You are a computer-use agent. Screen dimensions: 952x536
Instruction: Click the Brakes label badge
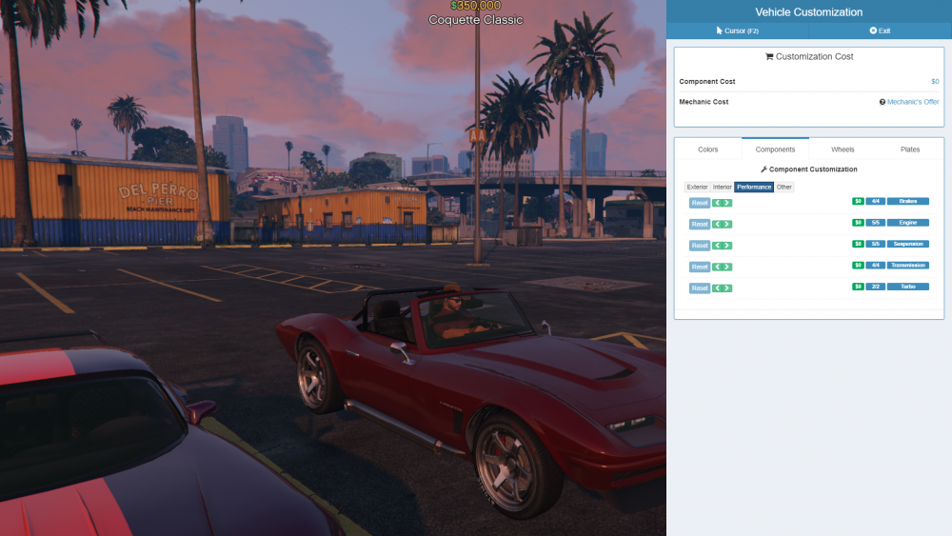[x=907, y=201]
